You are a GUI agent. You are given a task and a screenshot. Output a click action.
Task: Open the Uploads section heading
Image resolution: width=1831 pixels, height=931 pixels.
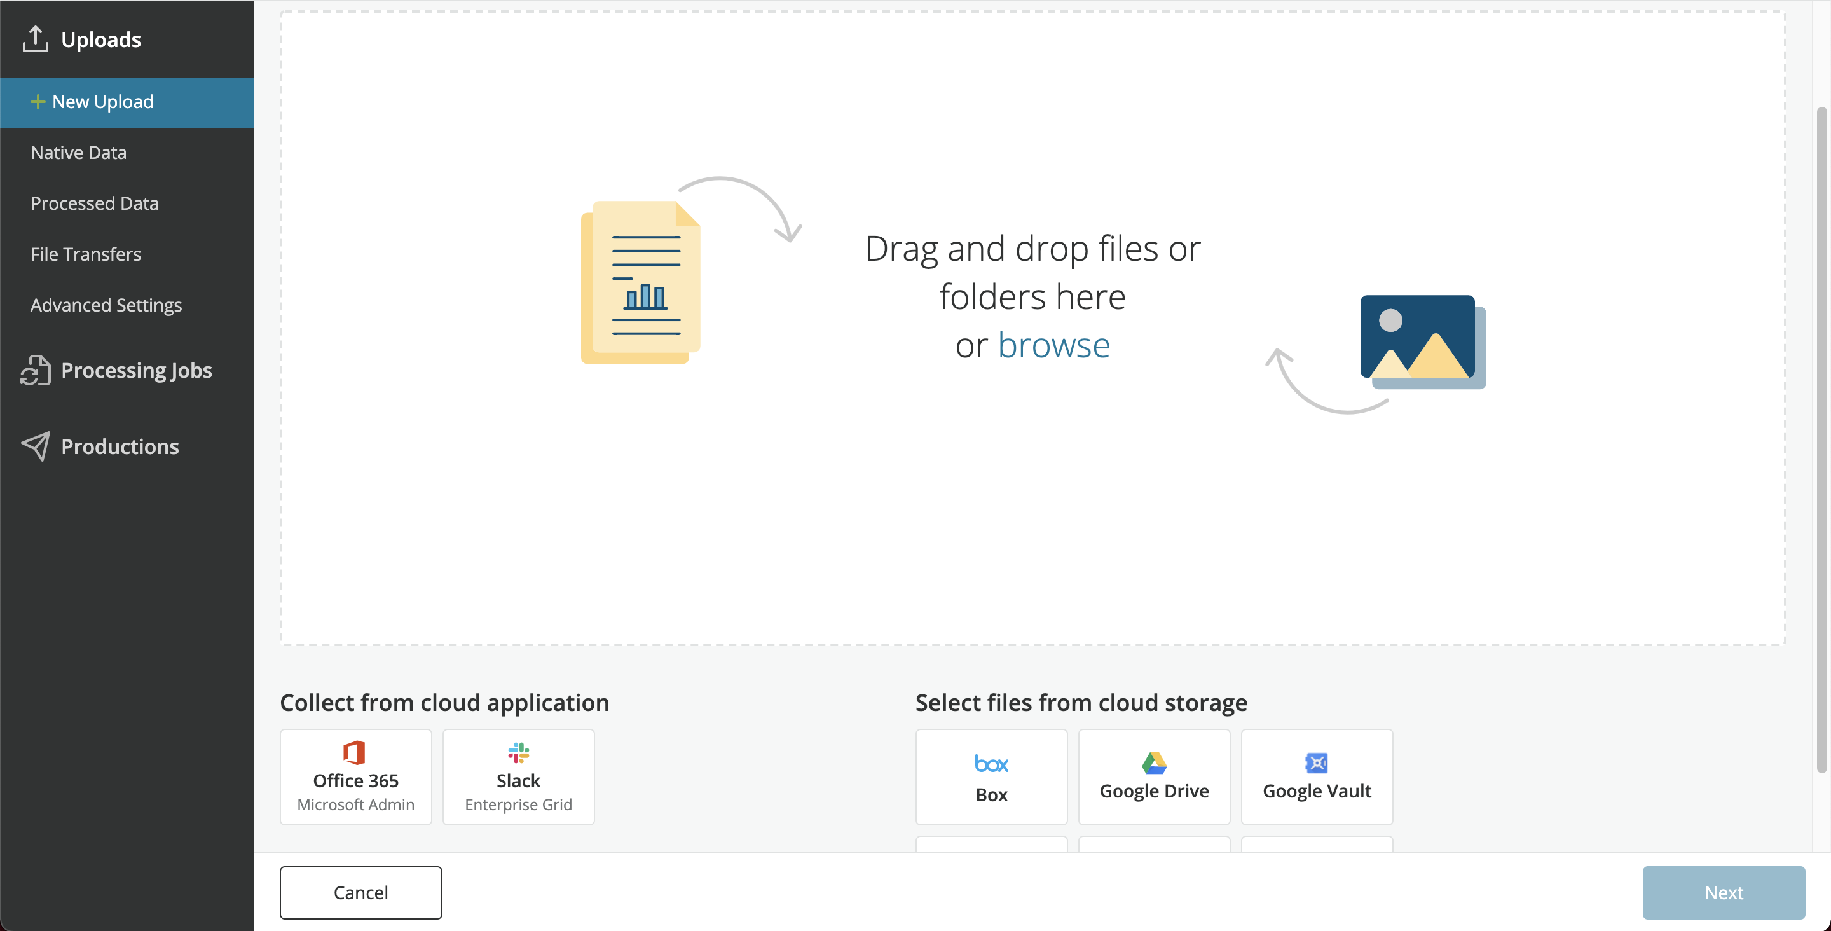pos(100,39)
